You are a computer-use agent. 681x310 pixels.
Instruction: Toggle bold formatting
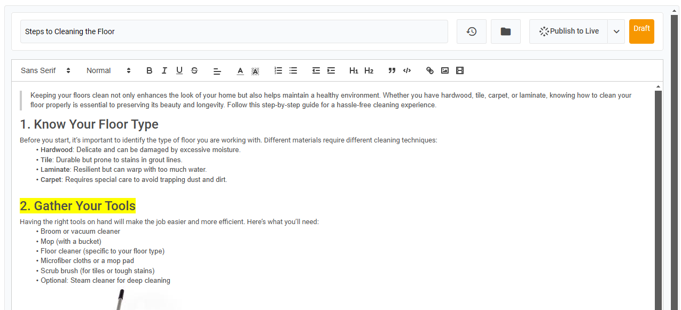pyautogui.click(x=150, y=70)
